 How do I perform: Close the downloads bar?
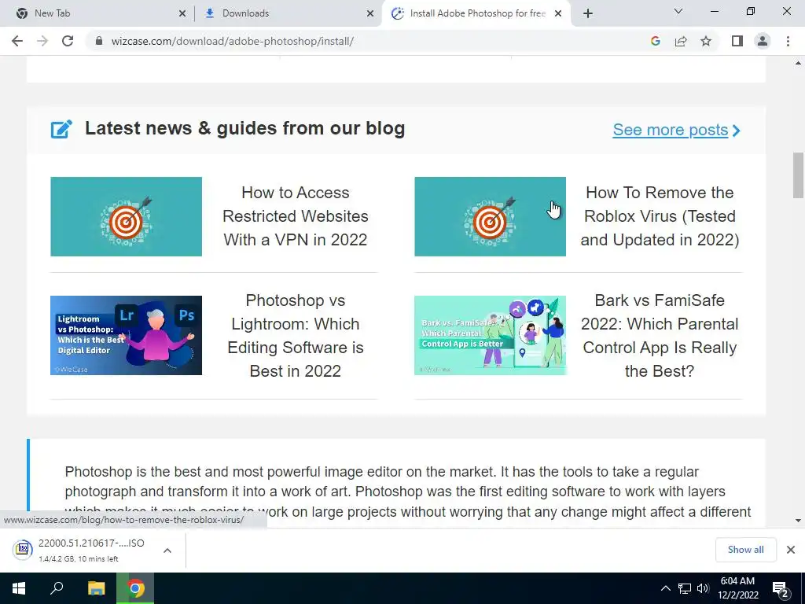[791, 550]
